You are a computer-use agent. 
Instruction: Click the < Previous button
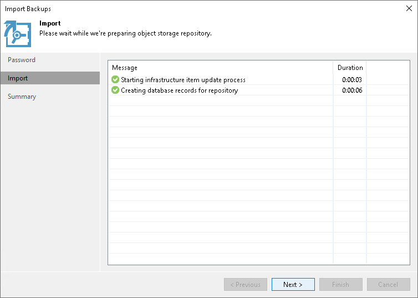[x=246, y=285]
